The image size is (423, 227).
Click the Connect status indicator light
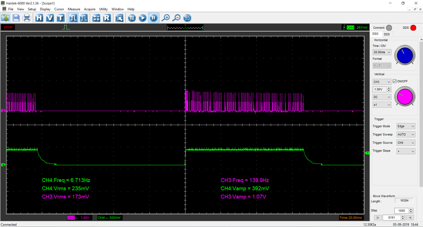[x=389, y=28]
